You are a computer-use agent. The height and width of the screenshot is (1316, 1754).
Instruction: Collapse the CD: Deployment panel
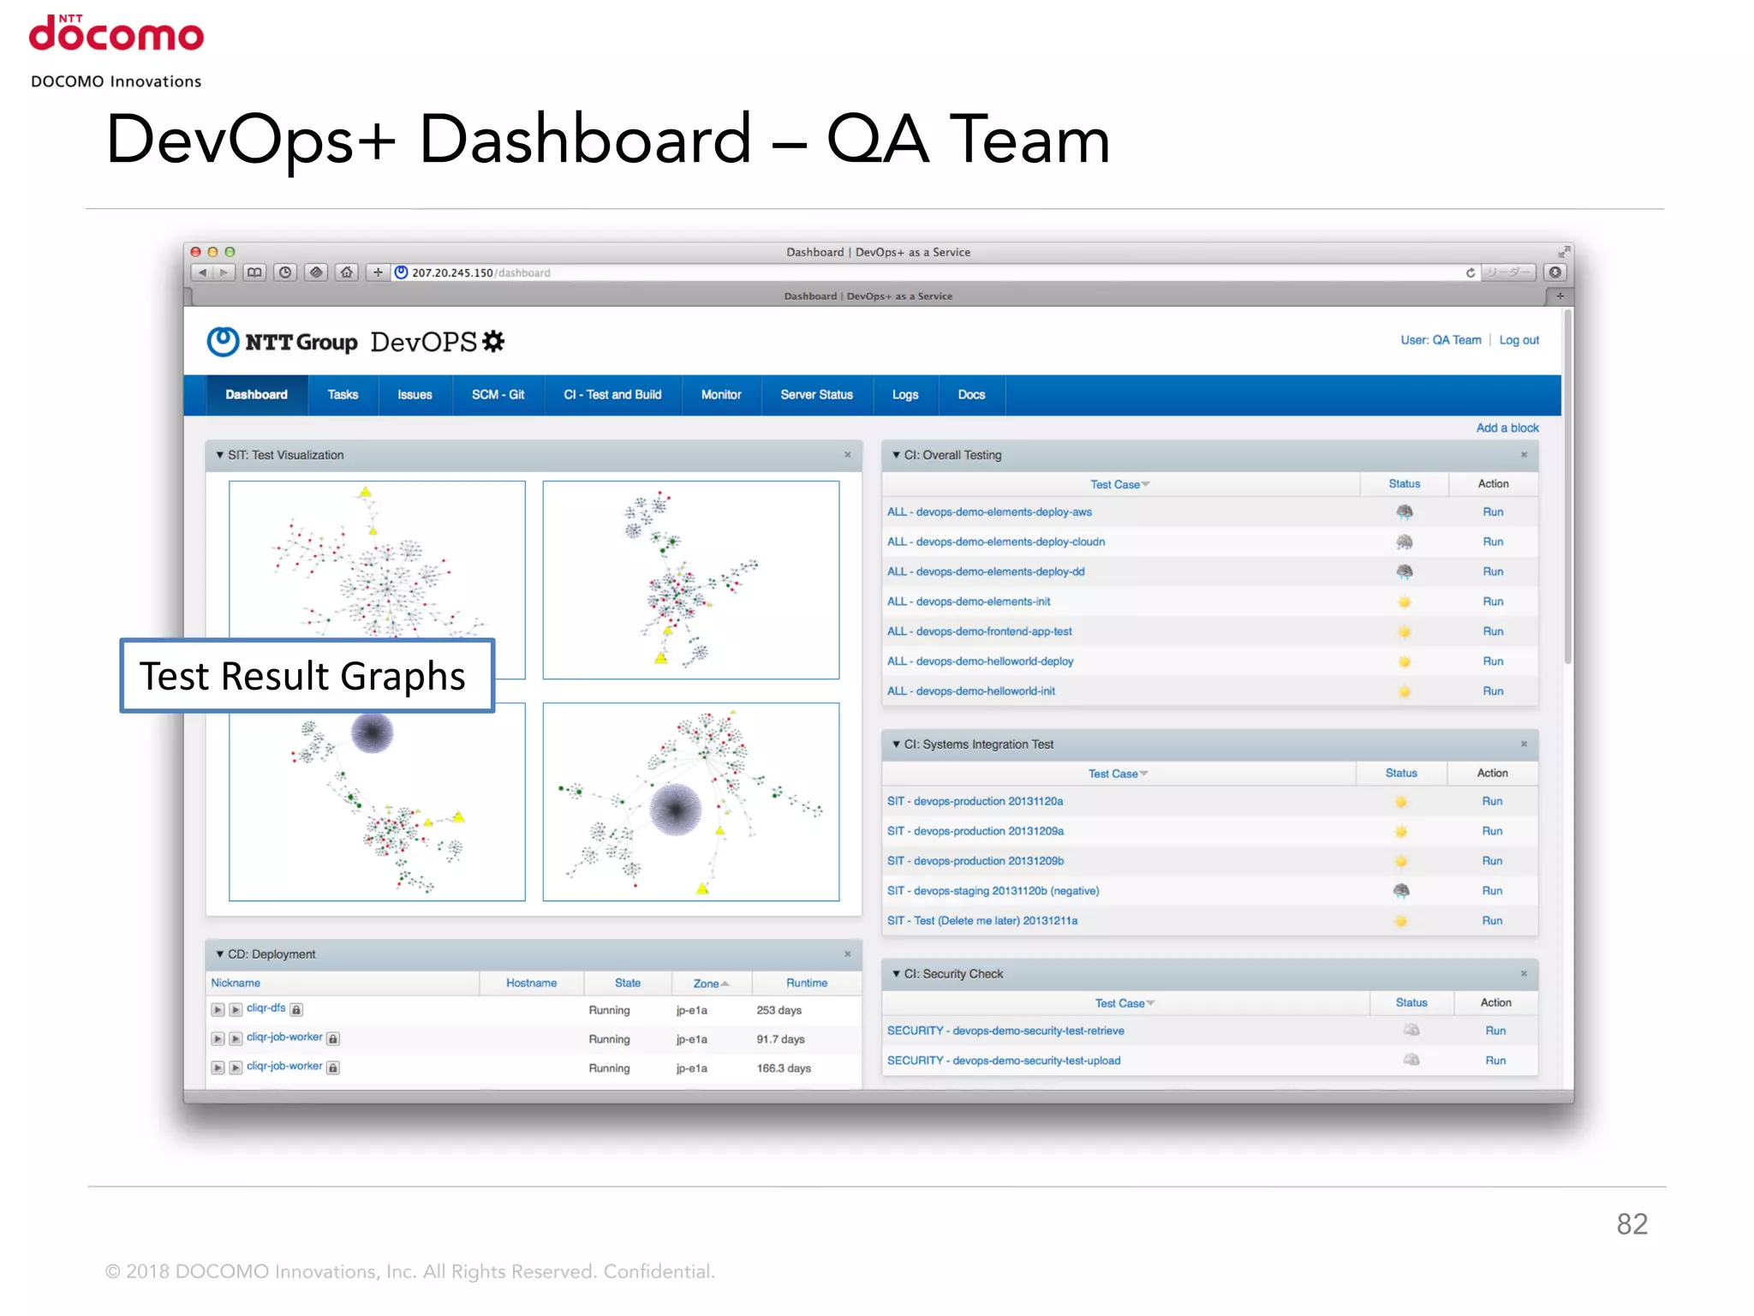click(220, 954)
